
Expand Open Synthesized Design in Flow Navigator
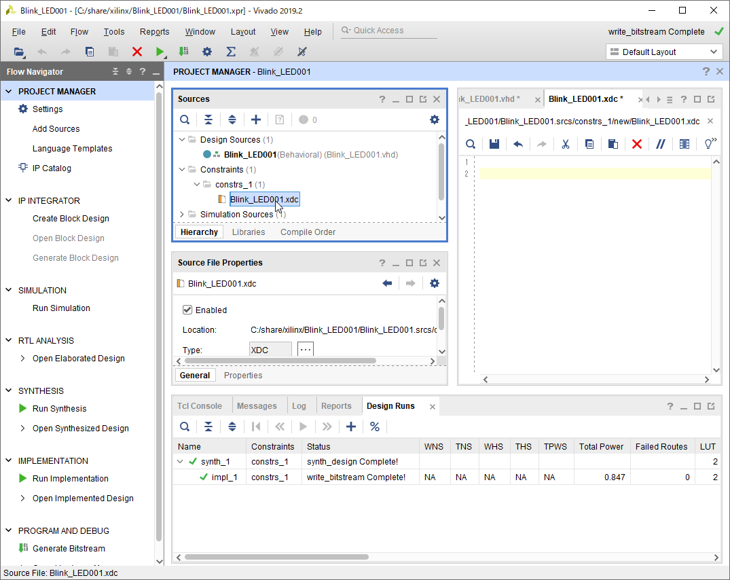(22, 429)
